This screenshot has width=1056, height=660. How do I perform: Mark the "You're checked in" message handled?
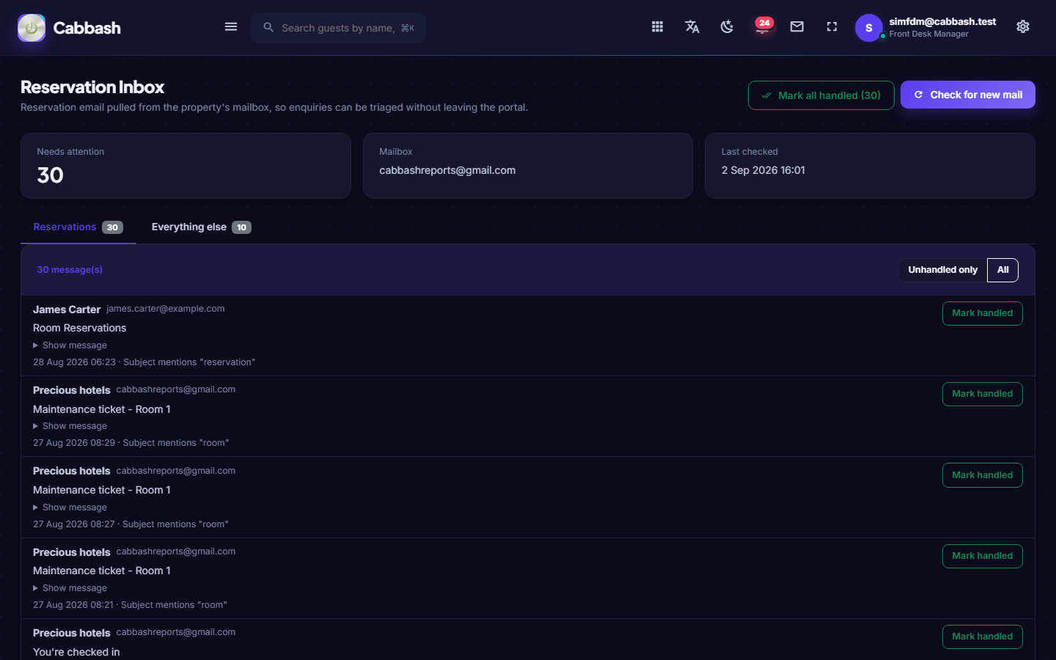point(982,637)
